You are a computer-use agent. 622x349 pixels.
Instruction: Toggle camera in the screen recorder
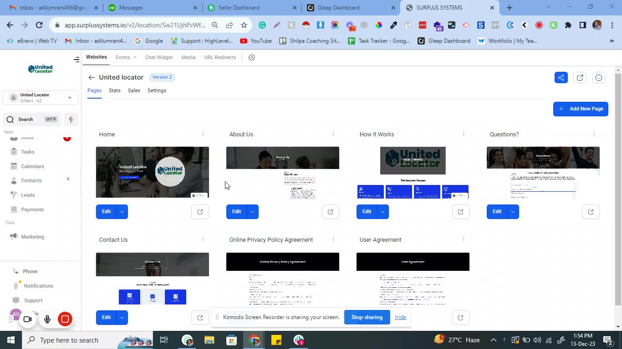pyautogui.click(x=27, y=319)
